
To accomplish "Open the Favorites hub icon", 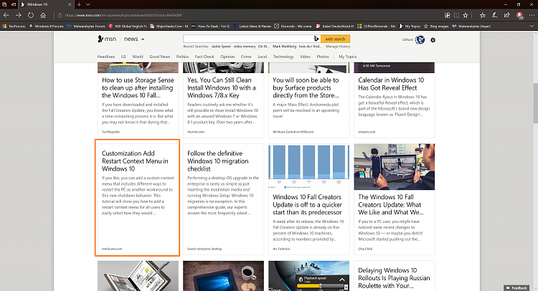I will 483,15.
